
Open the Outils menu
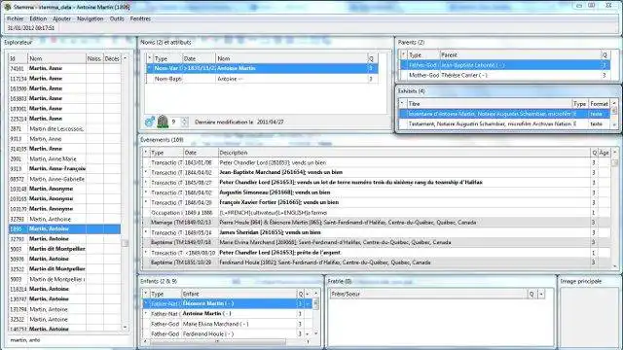(117, 18)
